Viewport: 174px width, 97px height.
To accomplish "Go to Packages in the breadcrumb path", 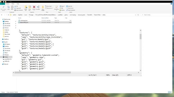I will coord(31,15).
